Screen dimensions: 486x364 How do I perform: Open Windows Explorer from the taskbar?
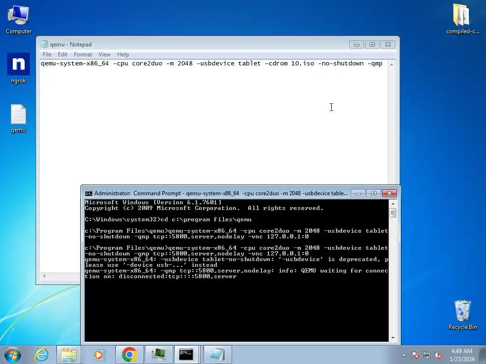coord(68,355)
